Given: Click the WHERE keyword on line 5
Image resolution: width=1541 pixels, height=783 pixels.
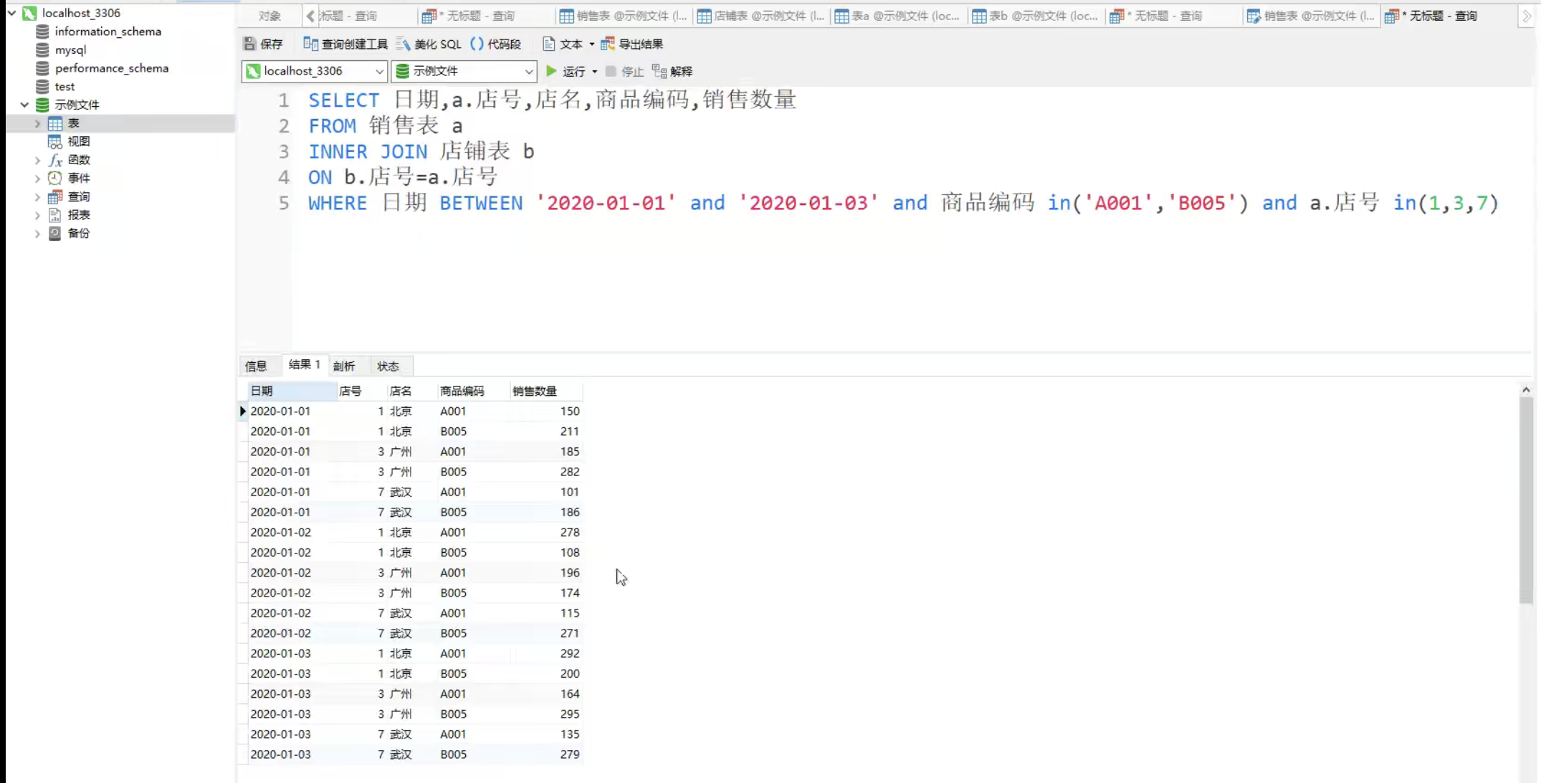Looking at the screenshot, I should click(x=338, y=203).
